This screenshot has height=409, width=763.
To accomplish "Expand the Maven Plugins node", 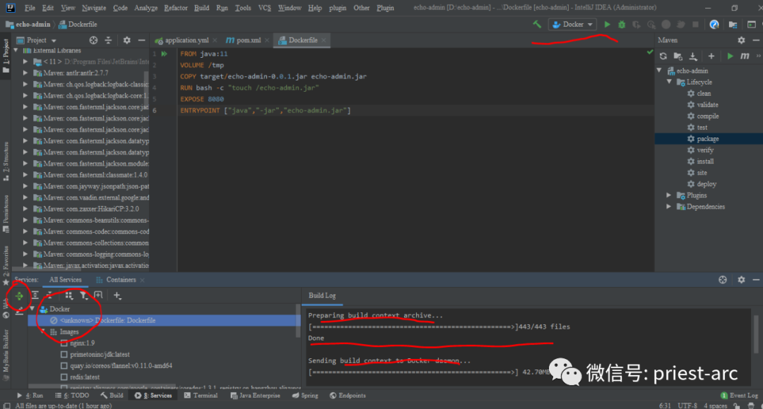I will point(669,195).
